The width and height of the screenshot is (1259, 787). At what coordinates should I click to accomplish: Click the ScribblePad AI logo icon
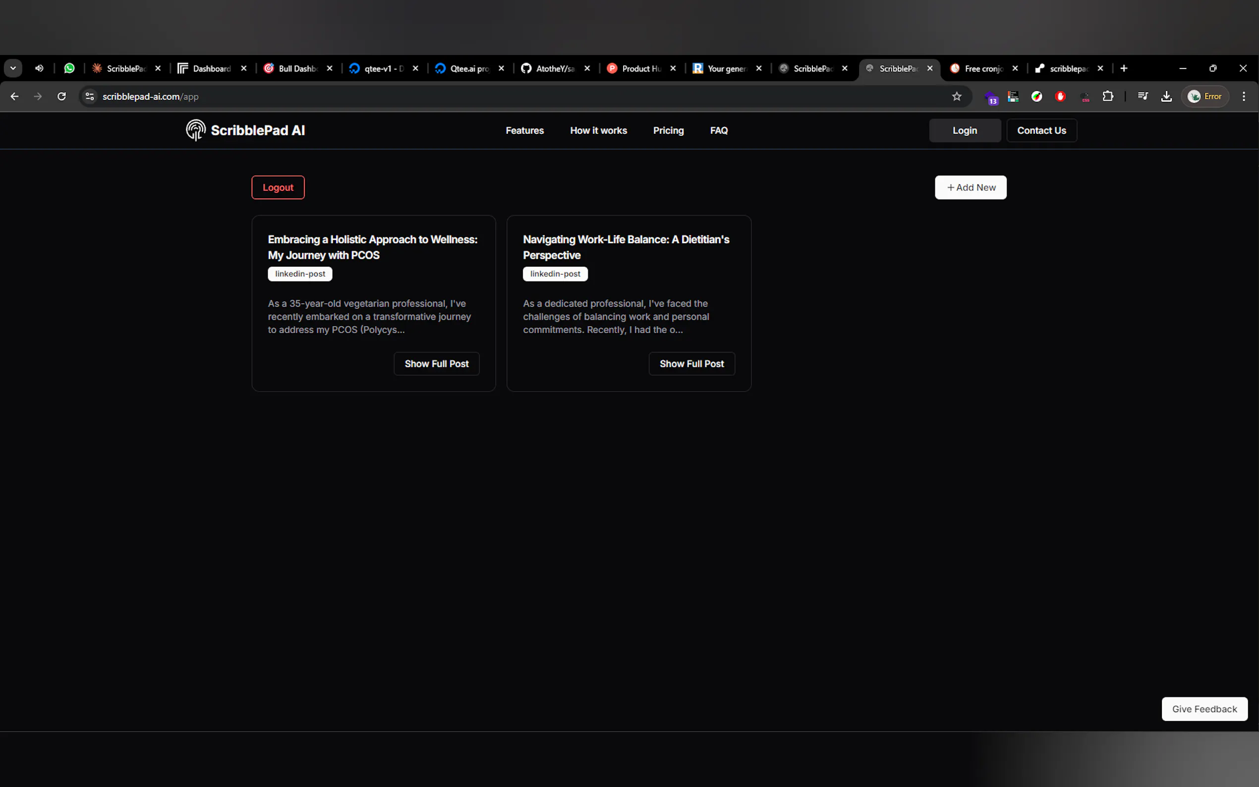tap(196, 130)
